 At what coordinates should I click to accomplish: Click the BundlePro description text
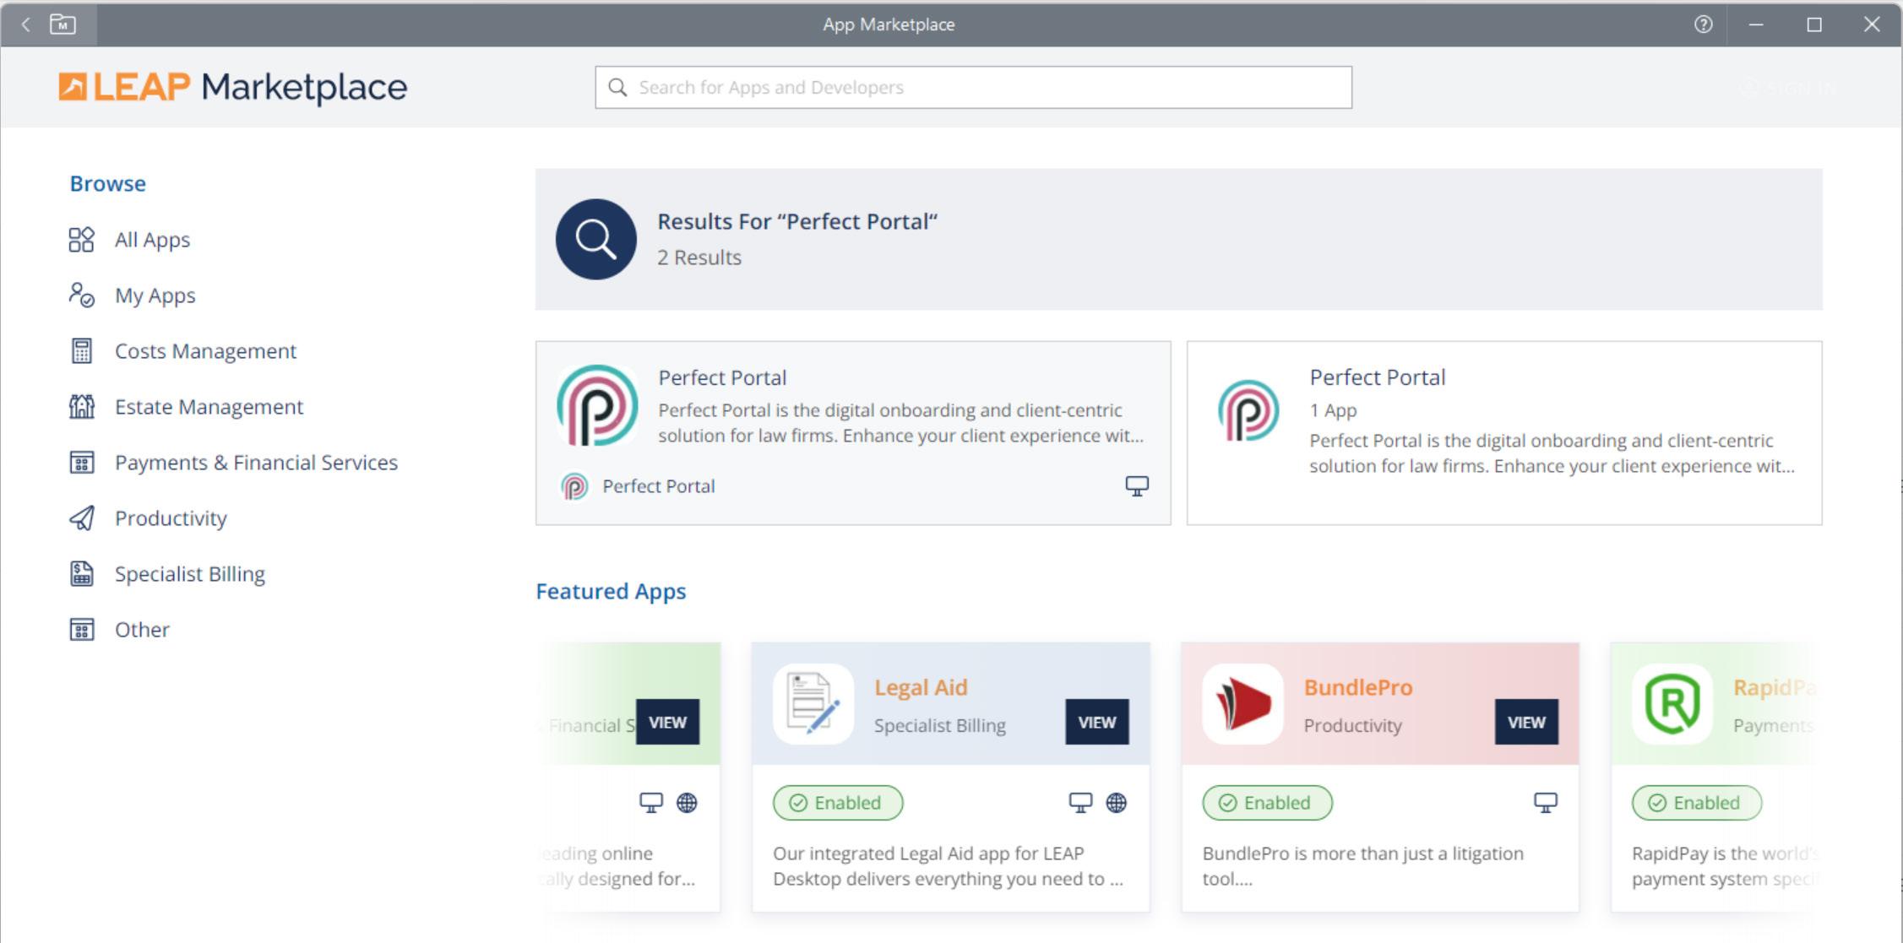click(x=1363, y=866)
